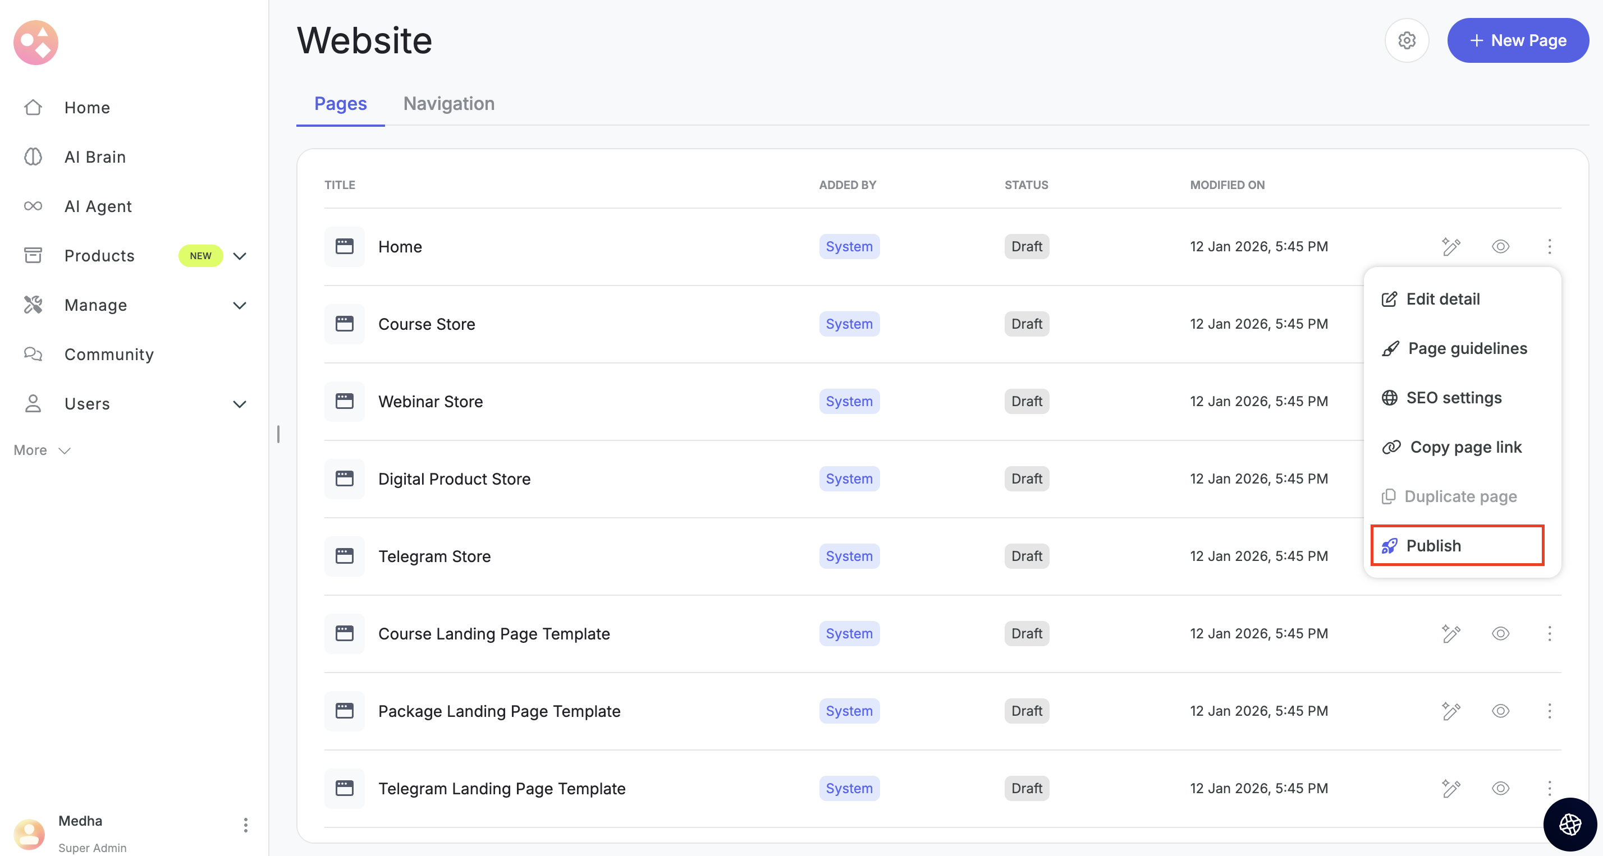
Task: Expand the More section in sidebar
Action: click(42, 450)
